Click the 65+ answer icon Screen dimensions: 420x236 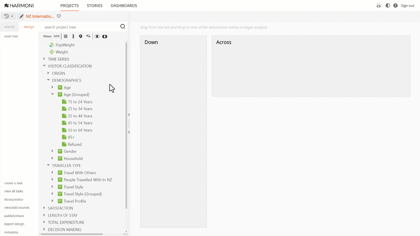coord(64,137)
